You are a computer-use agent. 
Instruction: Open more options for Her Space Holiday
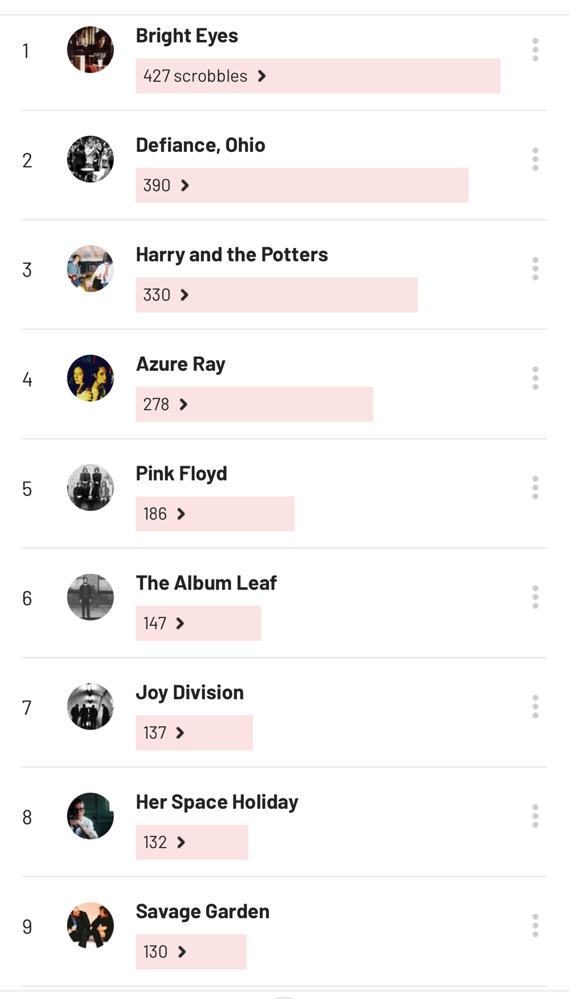(535, 816)
